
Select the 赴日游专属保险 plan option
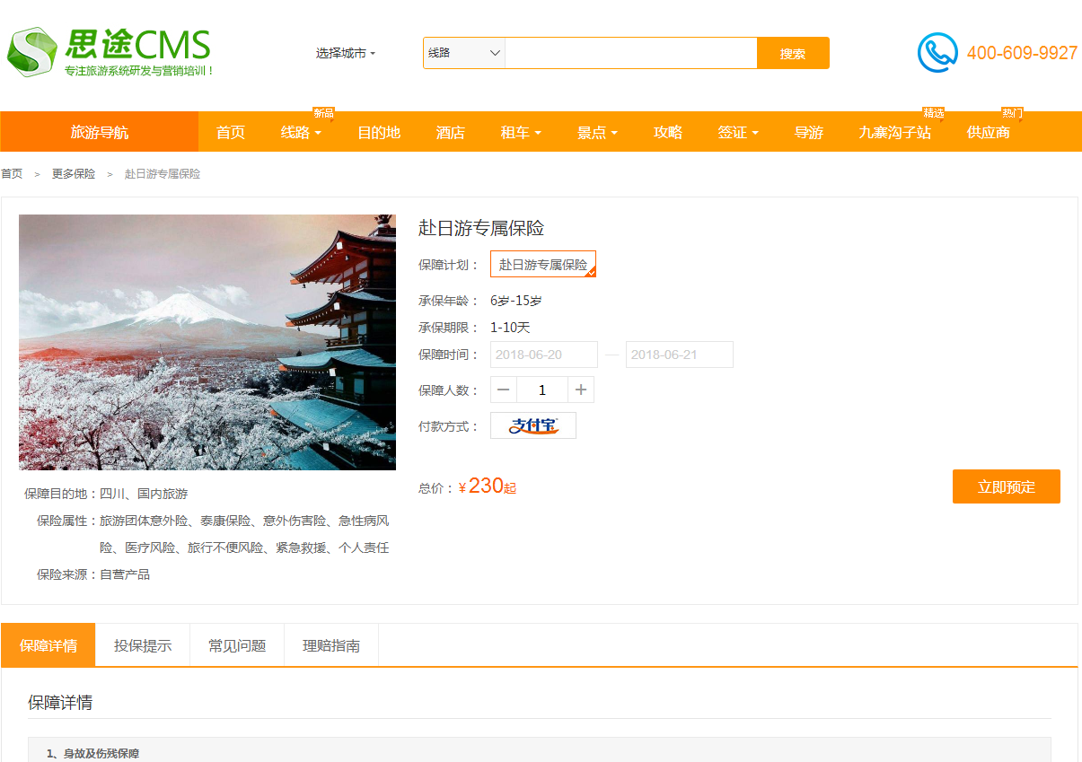(x=542, y=265)
